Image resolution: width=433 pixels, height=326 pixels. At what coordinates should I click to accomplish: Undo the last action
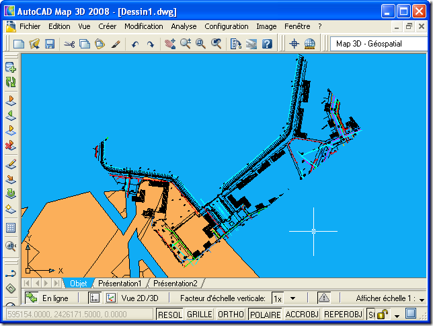[135, 44]
